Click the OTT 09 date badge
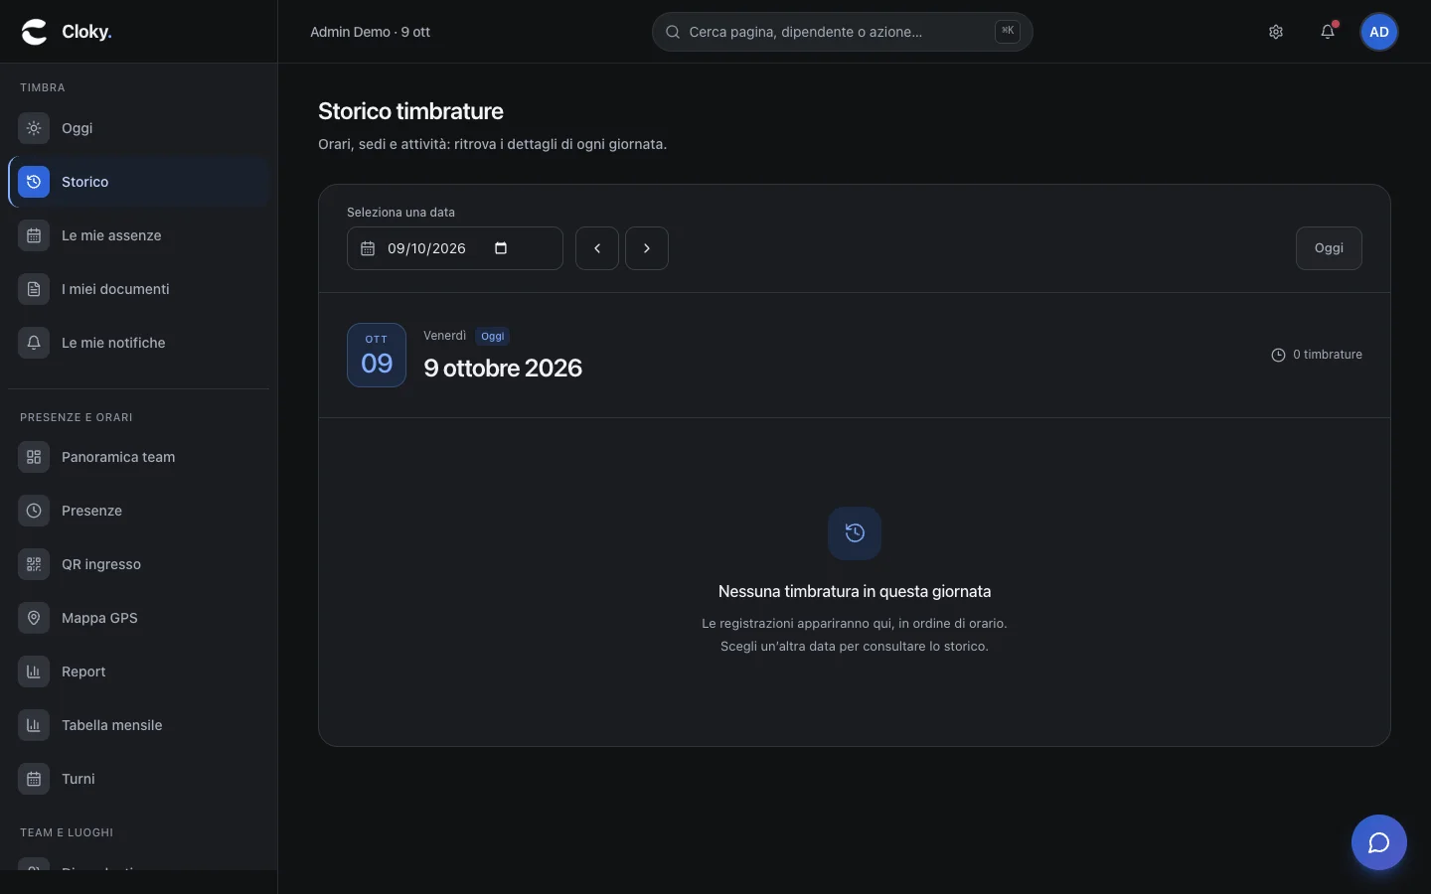This screenshot has width=1431, height=894. coord(377,355)
